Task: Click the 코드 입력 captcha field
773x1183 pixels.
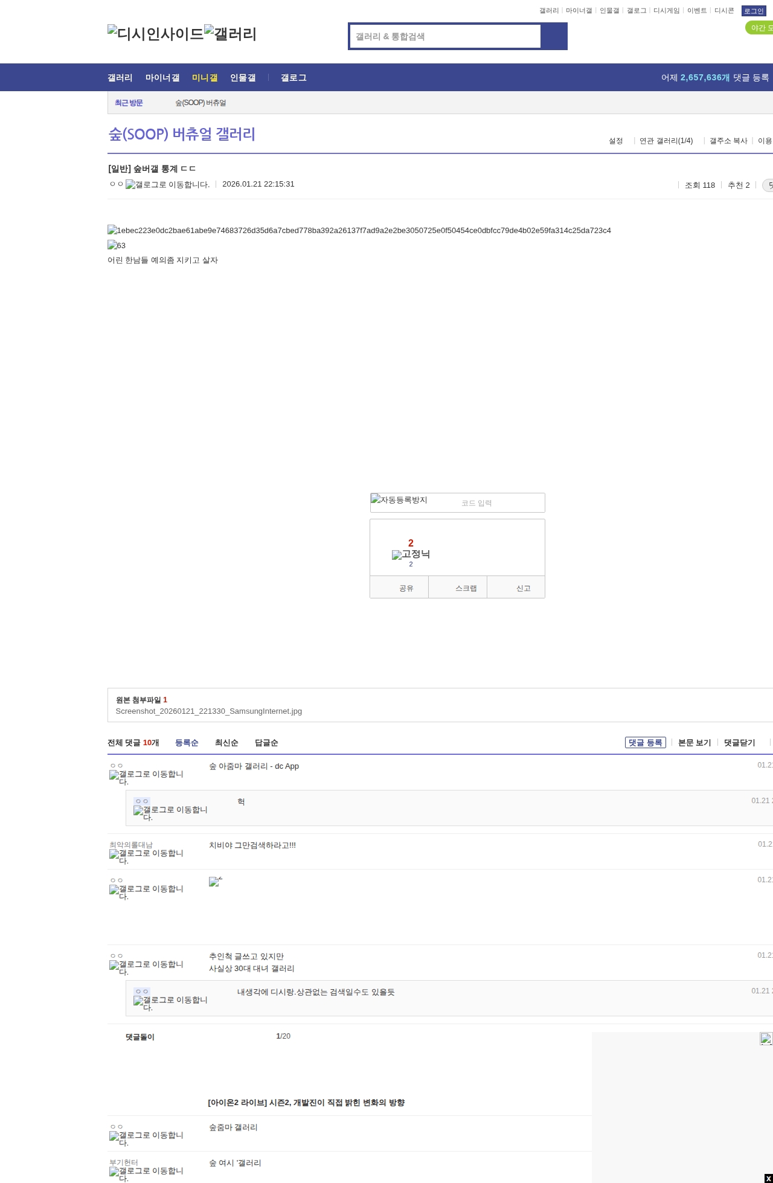Action: 500,503
